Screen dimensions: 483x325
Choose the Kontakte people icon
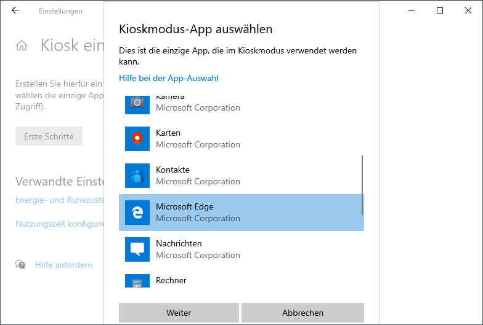coord(137,176)
